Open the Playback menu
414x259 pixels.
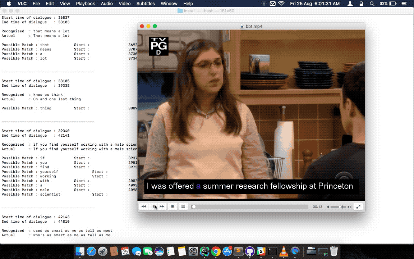click(86, 4)
